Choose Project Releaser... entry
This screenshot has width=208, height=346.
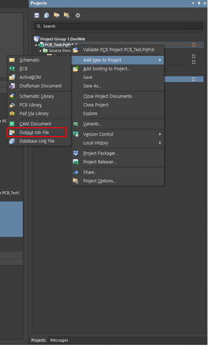click(x=100, y=162)
